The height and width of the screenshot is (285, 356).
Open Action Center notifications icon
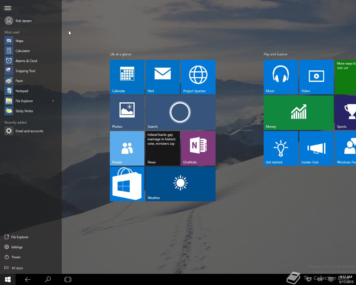pos(331,279)
